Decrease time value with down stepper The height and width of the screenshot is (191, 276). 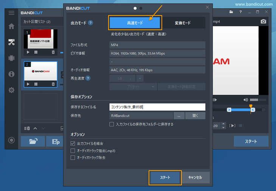coord(223,128)
